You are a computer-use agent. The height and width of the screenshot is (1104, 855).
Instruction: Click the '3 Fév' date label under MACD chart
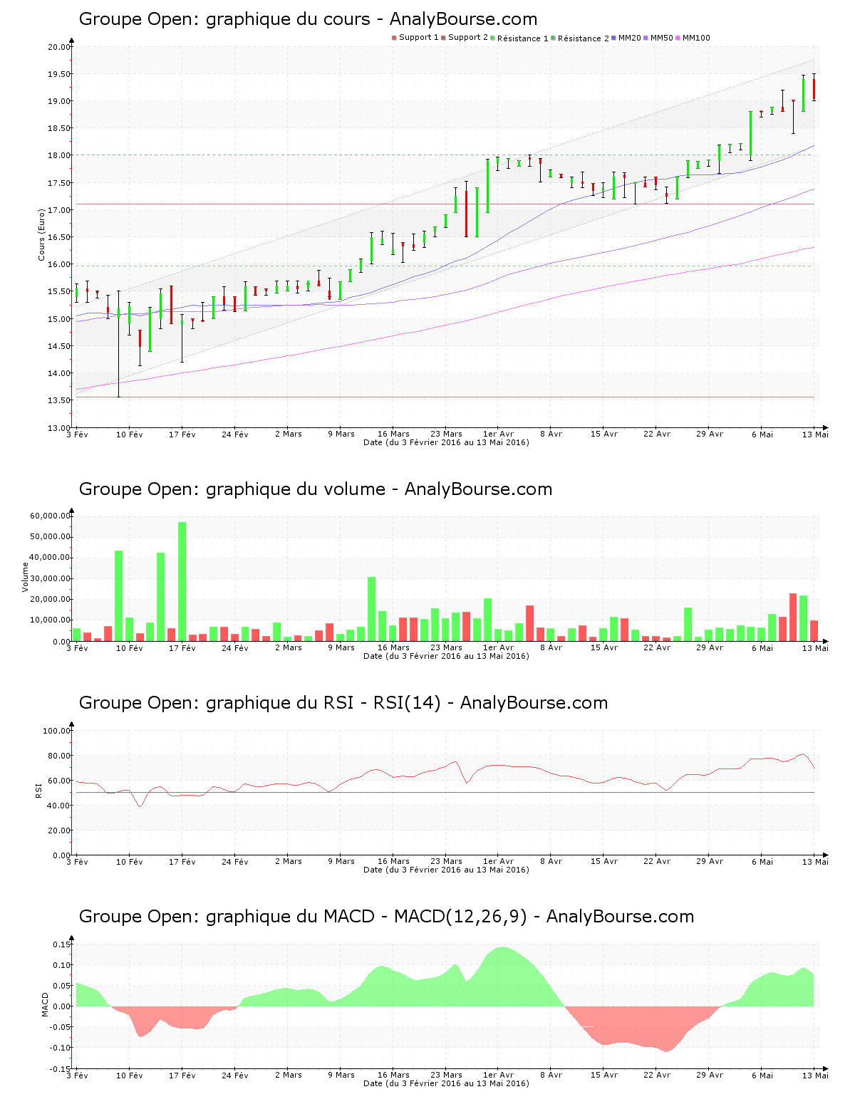[77, 1075]
